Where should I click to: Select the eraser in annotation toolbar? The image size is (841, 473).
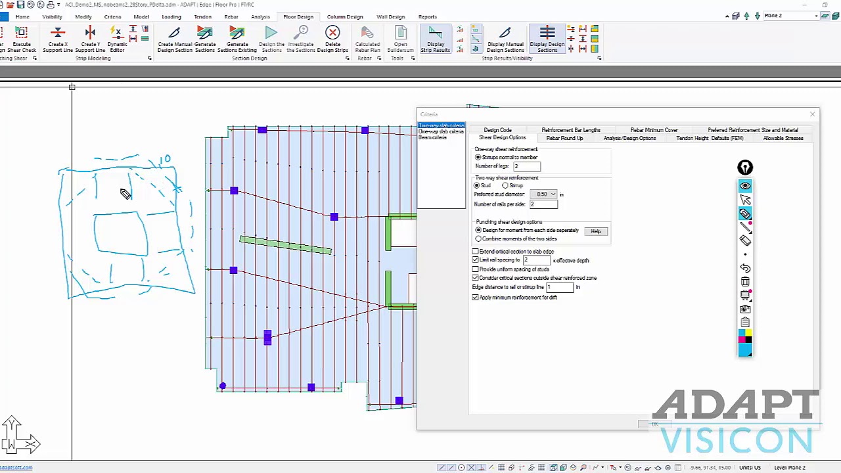point(745,240)
